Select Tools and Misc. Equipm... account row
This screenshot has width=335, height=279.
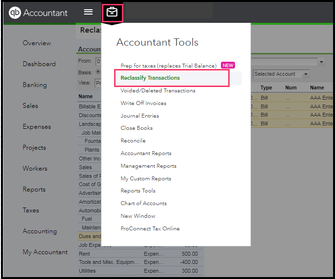[139, 262]
